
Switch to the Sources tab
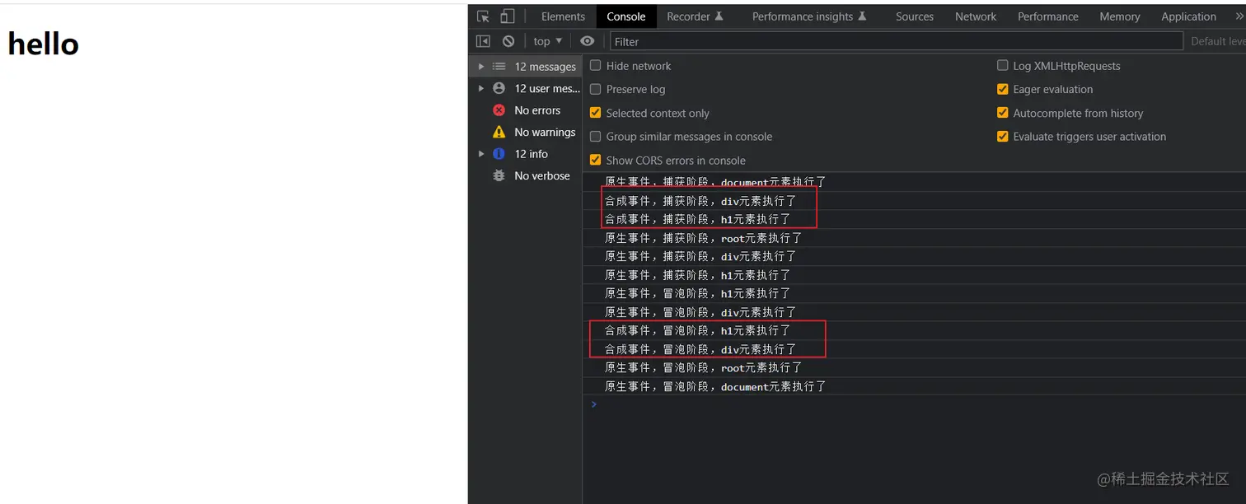pyautogui.click(x=915, y=16)
